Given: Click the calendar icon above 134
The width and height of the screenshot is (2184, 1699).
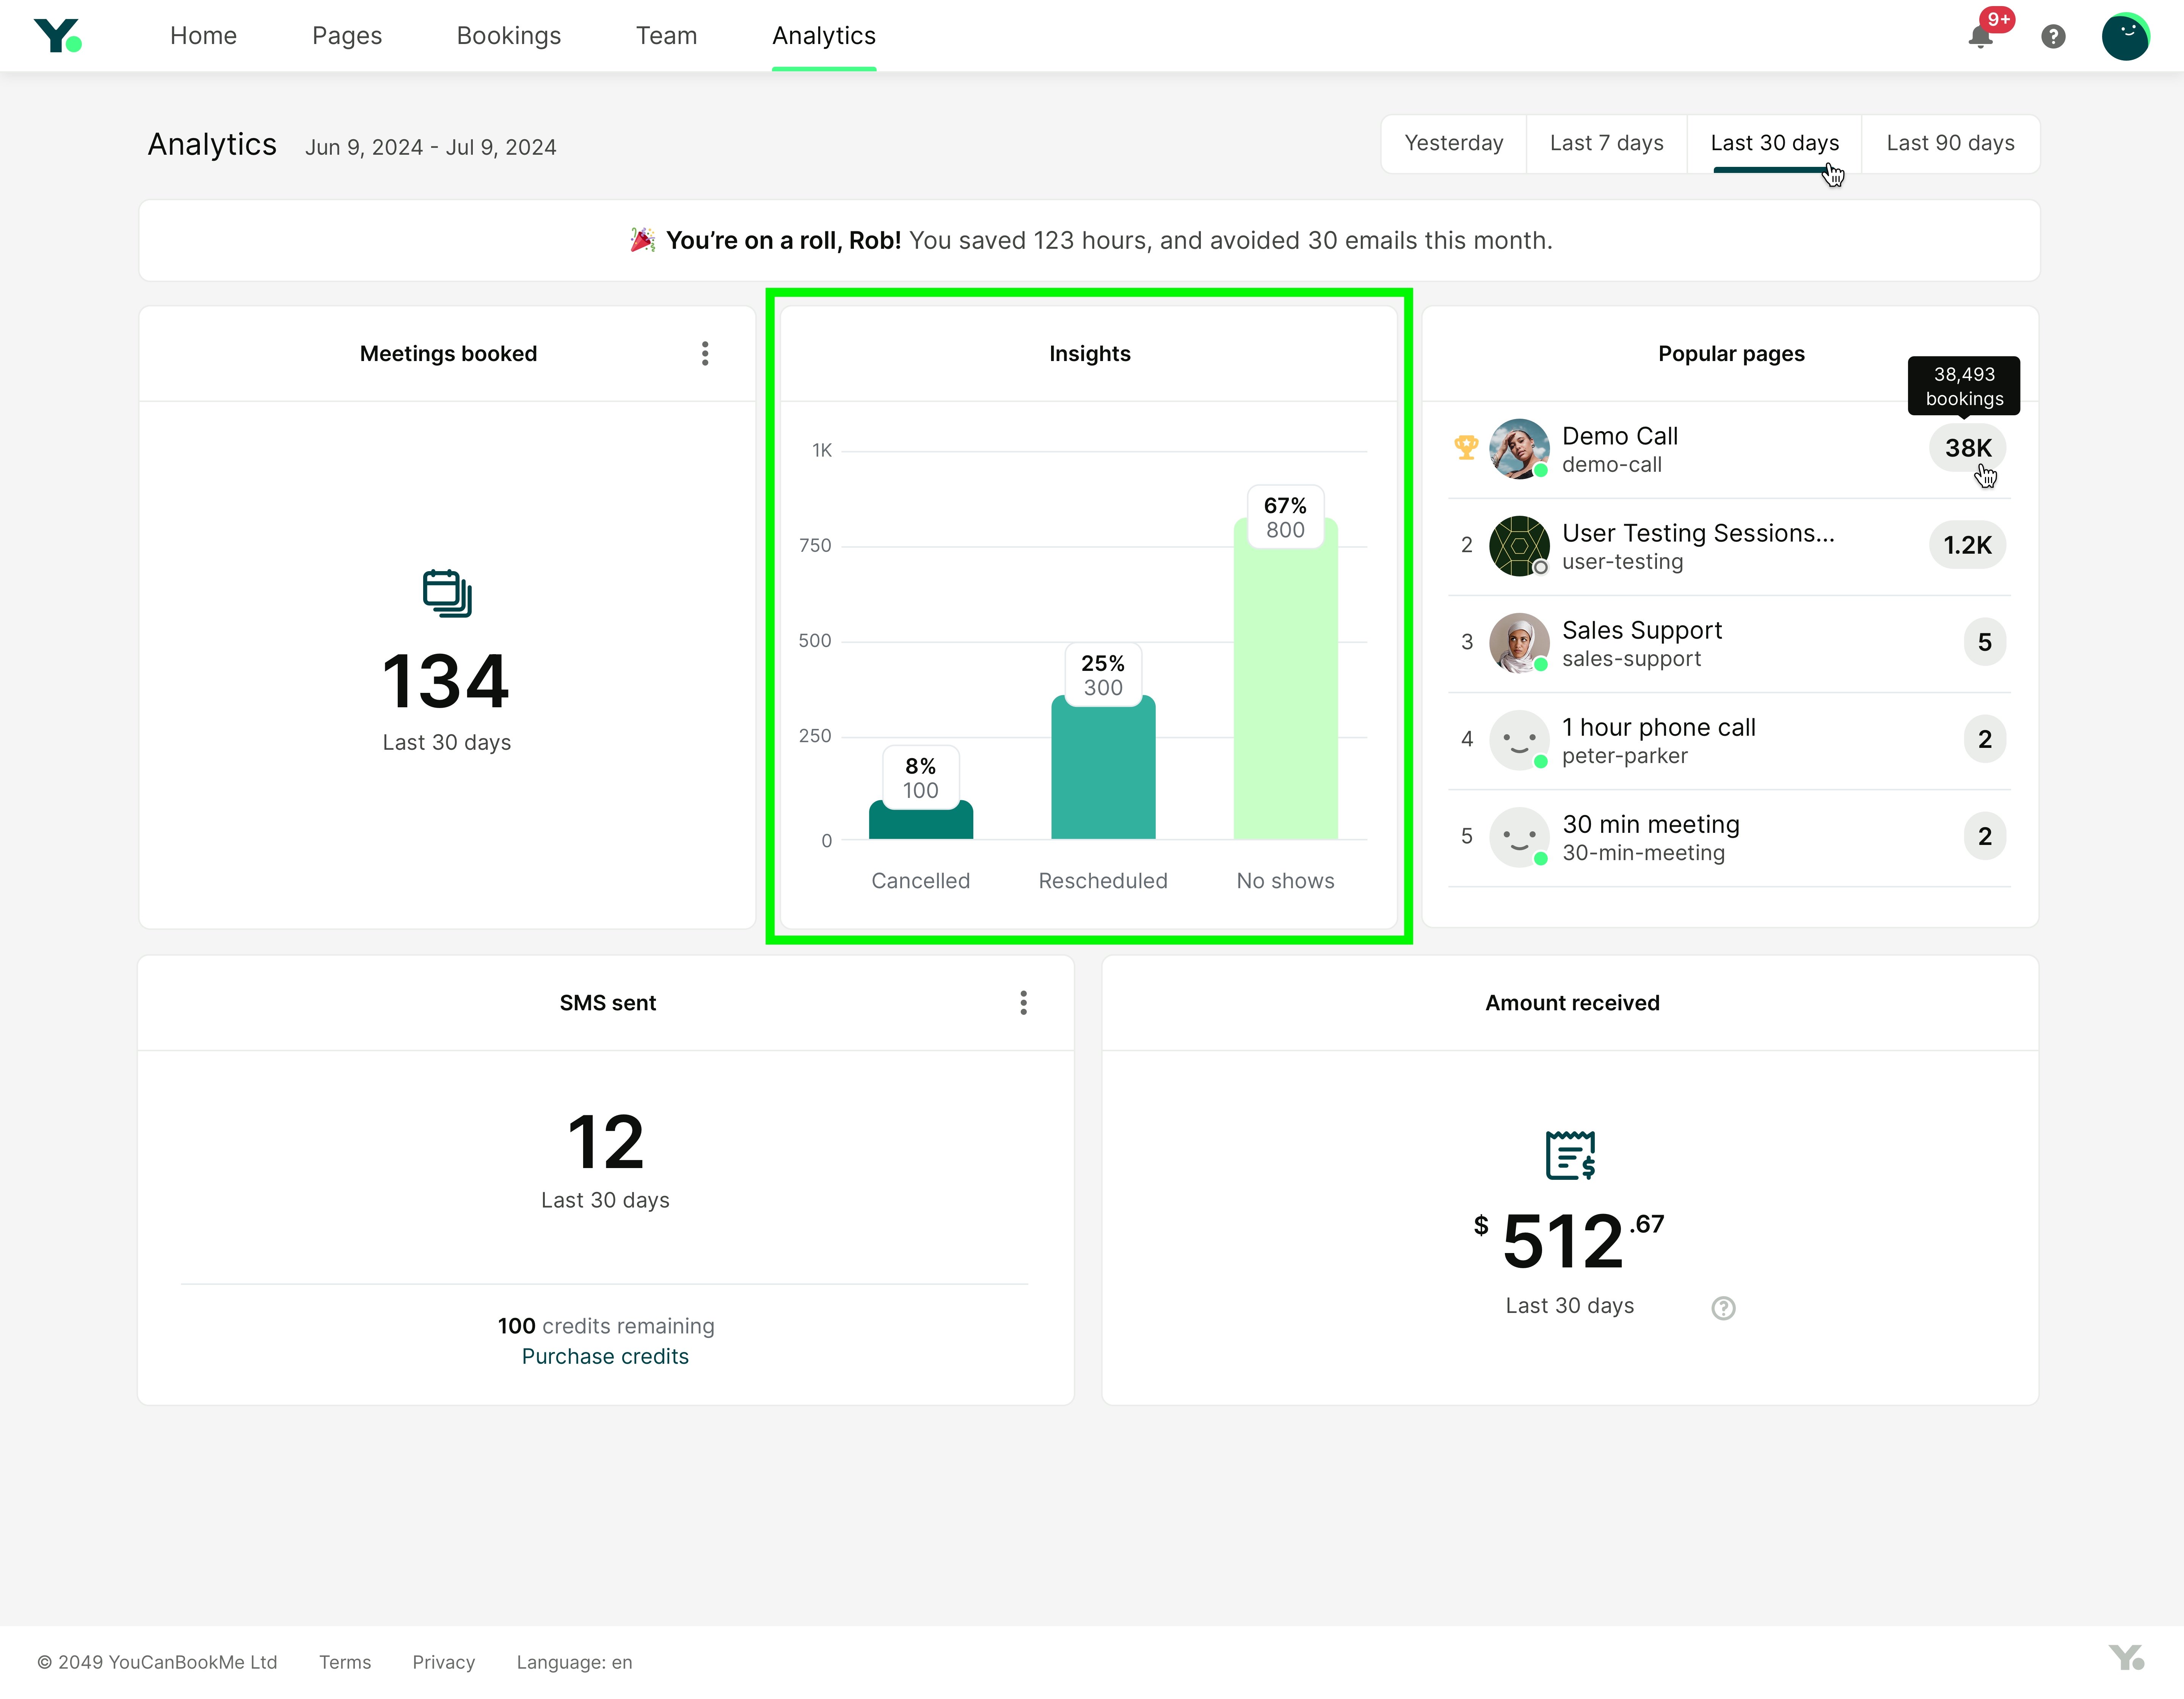Looking at the screenshot, I should [x=447, y=593].
